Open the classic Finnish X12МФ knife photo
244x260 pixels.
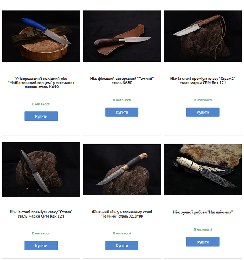pos(122,170)
